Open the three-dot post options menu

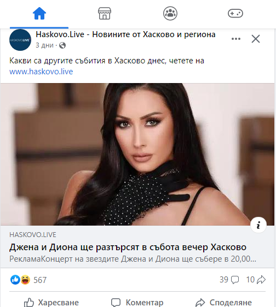236,39
